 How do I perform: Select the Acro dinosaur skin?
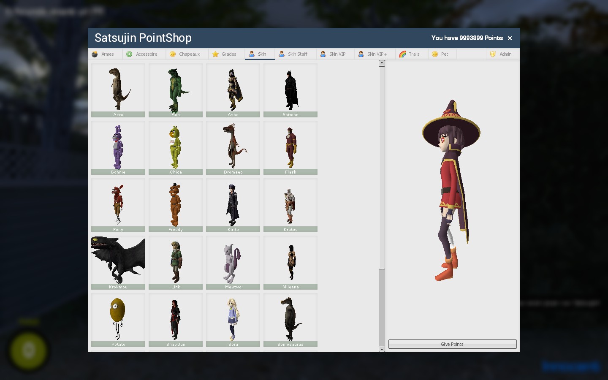pyautogui.click(x=118, y=90)
